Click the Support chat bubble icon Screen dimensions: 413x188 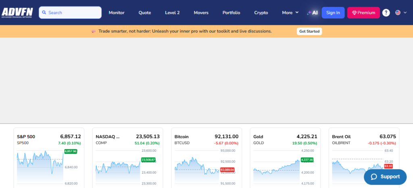coord(373,177)
